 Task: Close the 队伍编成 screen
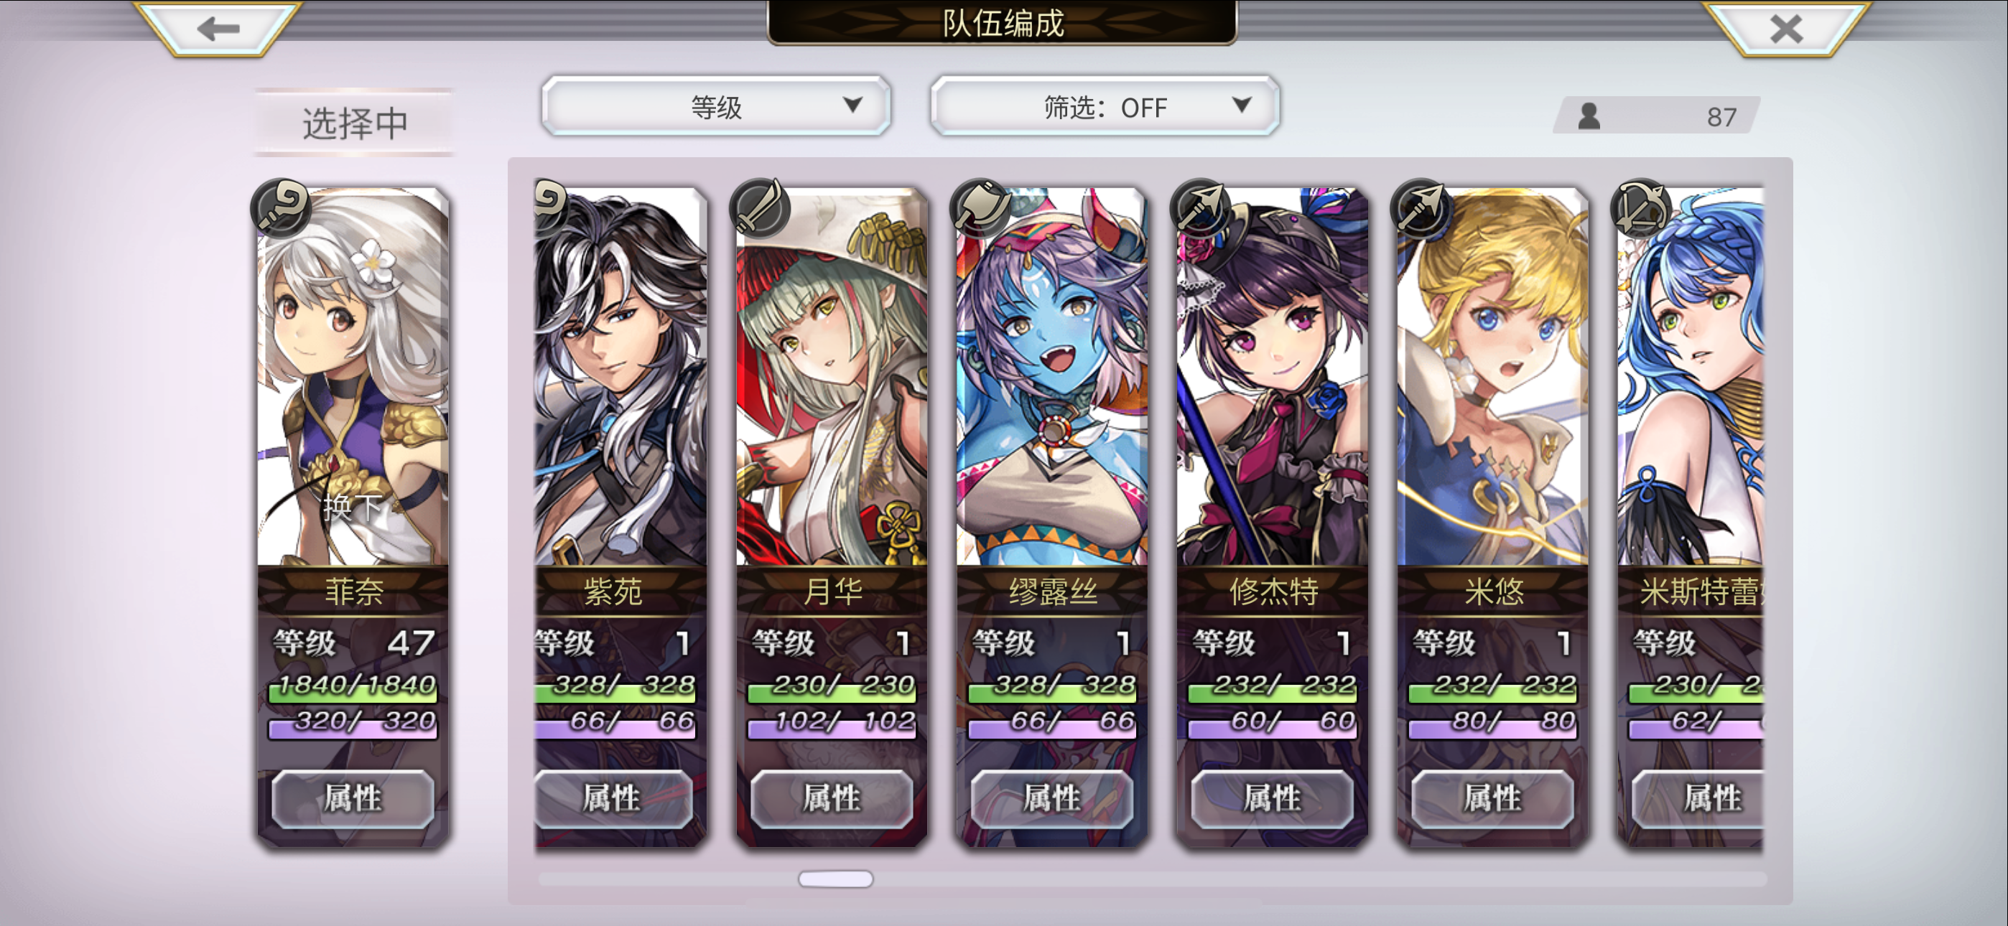(x=1786, y=29)
